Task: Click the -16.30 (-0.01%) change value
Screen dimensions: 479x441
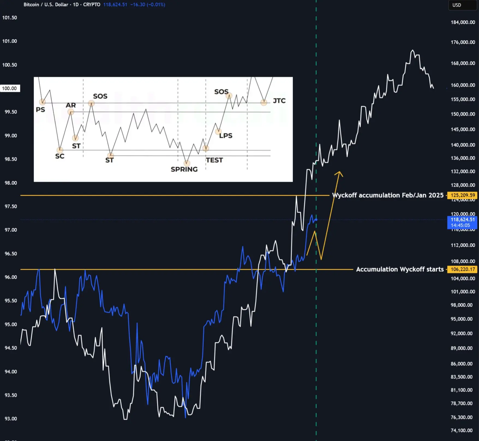Action: 148,5
